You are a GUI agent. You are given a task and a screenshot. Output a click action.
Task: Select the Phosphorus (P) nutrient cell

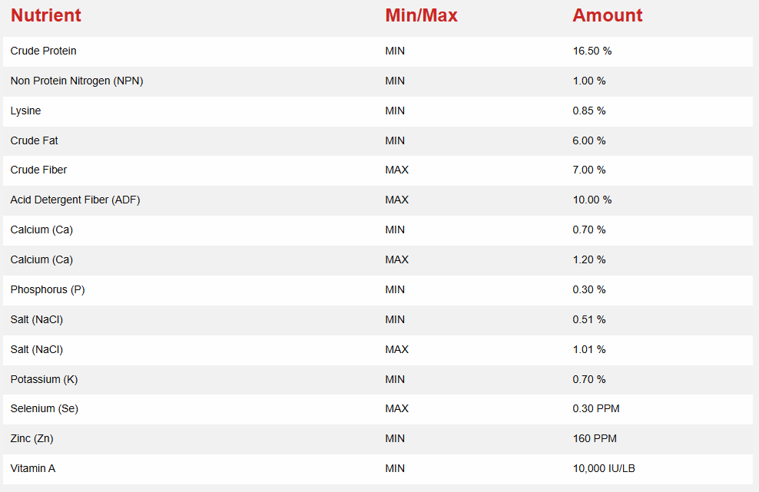pyautogui.click(x=46, y=289)
